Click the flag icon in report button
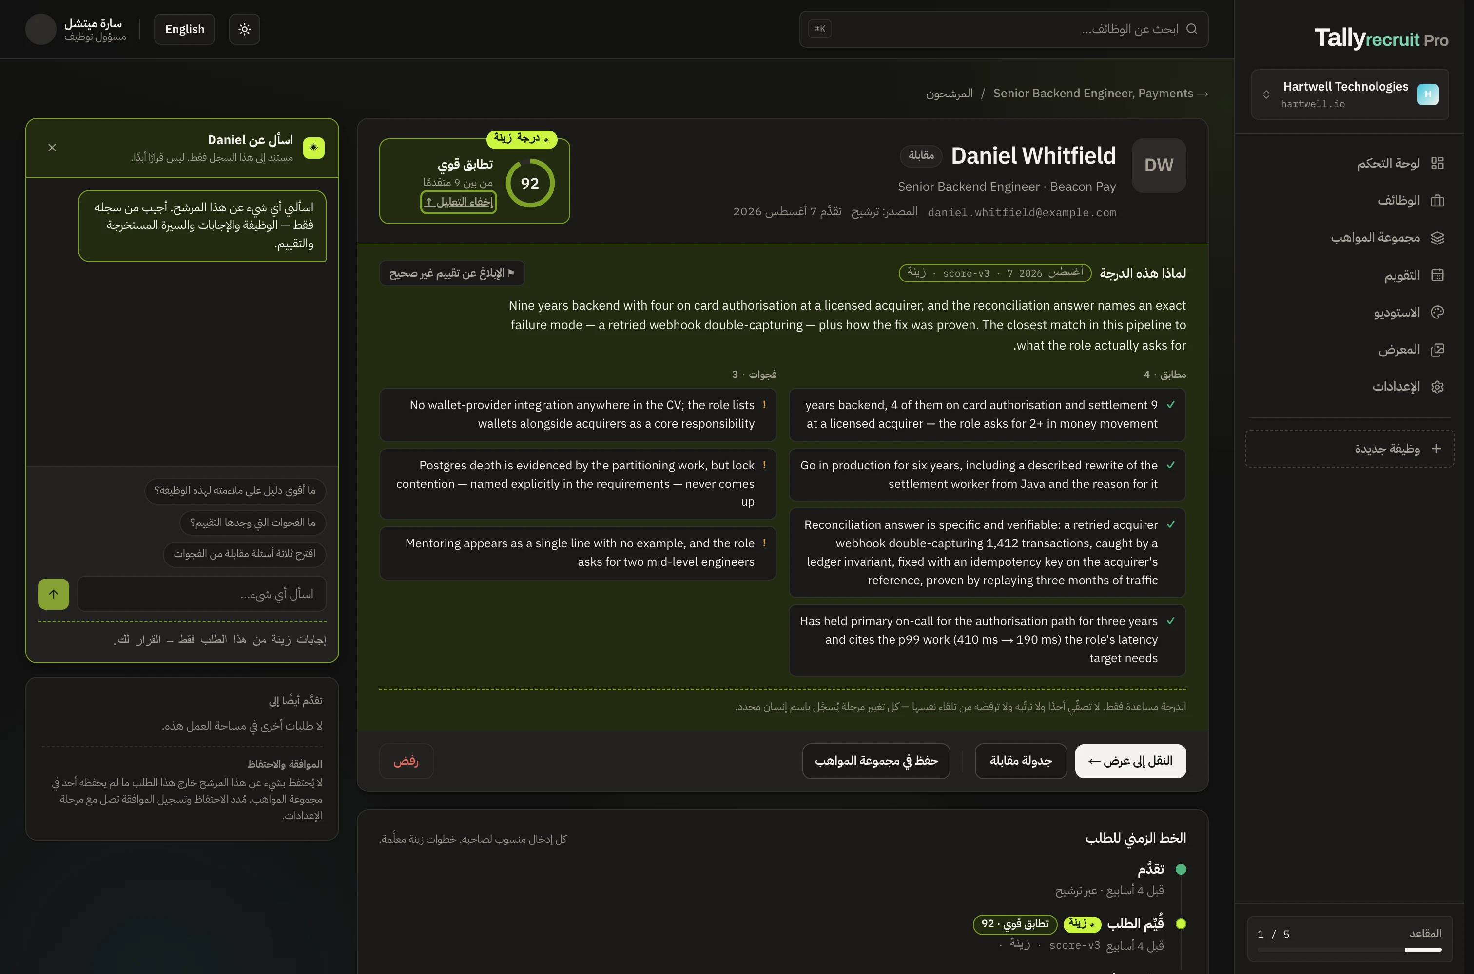 (511, 273)
